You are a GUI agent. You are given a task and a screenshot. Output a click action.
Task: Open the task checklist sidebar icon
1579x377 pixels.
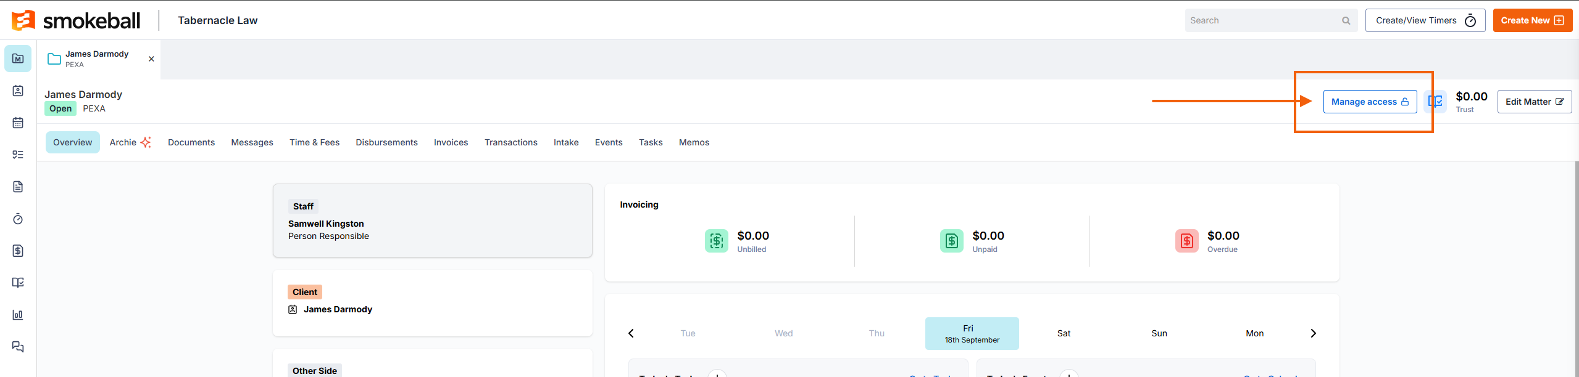tap(18, 155)
